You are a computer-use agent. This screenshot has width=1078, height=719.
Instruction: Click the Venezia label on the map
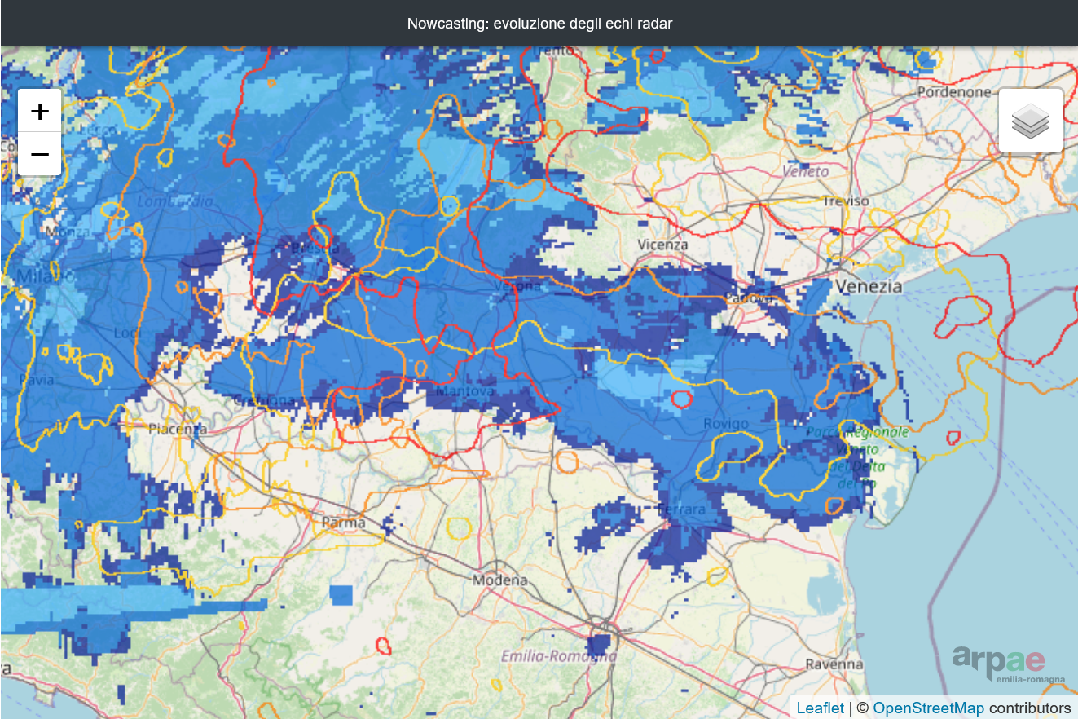pyautogui.click(x=868, y=286)
